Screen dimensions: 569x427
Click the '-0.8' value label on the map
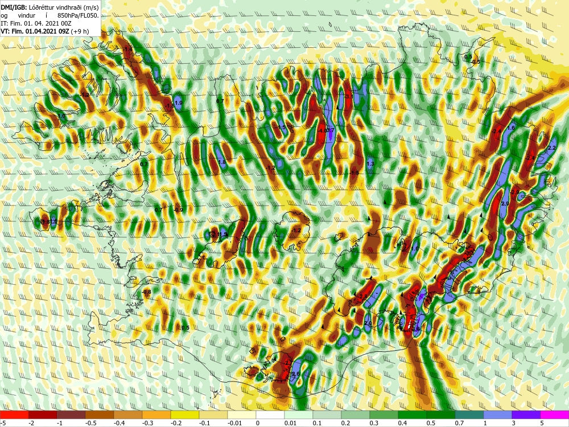click(146, 292)
